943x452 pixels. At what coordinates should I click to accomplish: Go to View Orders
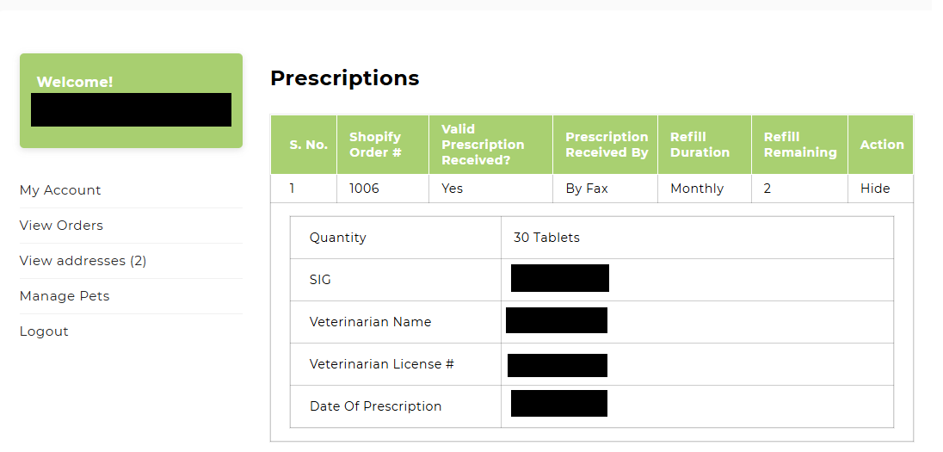[61, 226]
